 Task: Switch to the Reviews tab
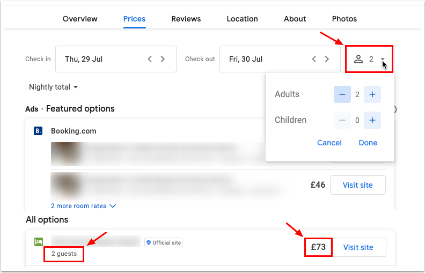[186, 19]
